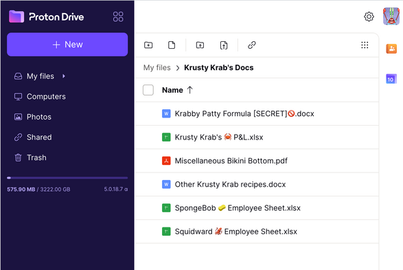Open the Calendar side panel icon

point(391,79)
